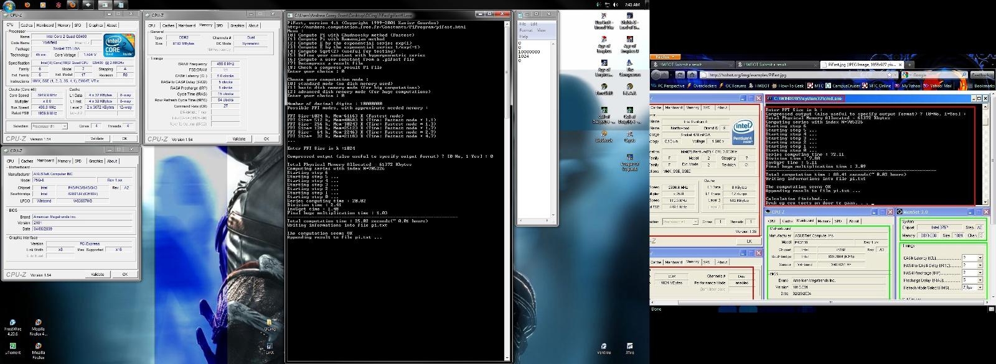The width and height of the screenshot is (996, 364).
Task: Open the F.E.A.R. desktop icon
Action: [x=629, y=89]
